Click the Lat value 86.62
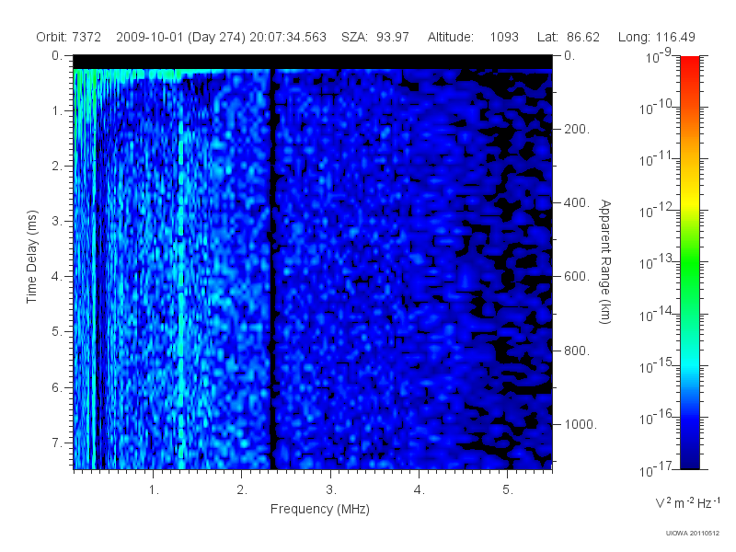 pyautogui.click(x=583, y=37)
